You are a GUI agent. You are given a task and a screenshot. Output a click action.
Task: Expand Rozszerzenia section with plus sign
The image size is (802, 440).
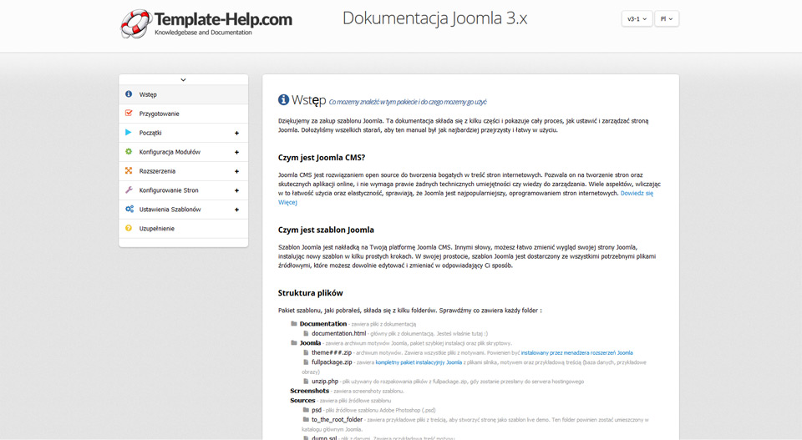pos(236,171)
